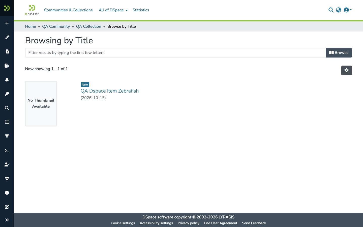Open the search icon in the header
Screen dimensions: 363x227
coord(331,10)
